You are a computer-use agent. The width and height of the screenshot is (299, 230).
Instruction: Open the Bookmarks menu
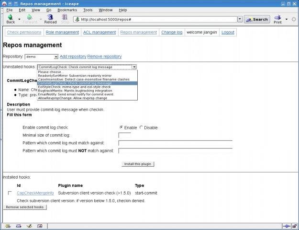click(67, 10)
